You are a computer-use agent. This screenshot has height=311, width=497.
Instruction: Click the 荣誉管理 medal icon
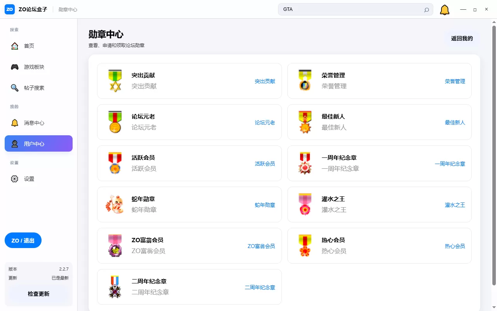[x=305, y=80]
